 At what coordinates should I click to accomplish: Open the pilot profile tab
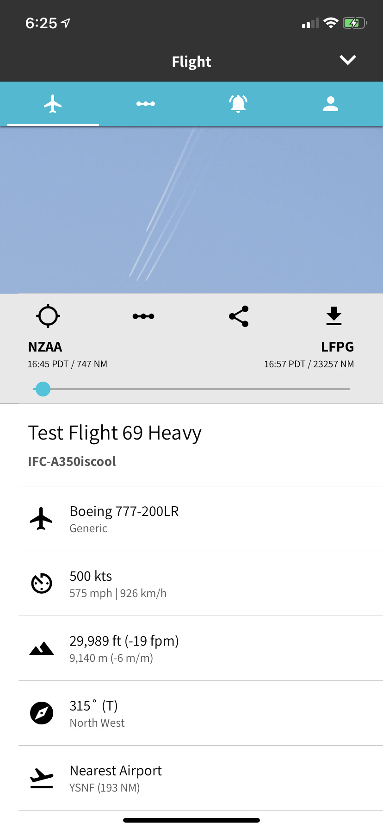(331, 104)
